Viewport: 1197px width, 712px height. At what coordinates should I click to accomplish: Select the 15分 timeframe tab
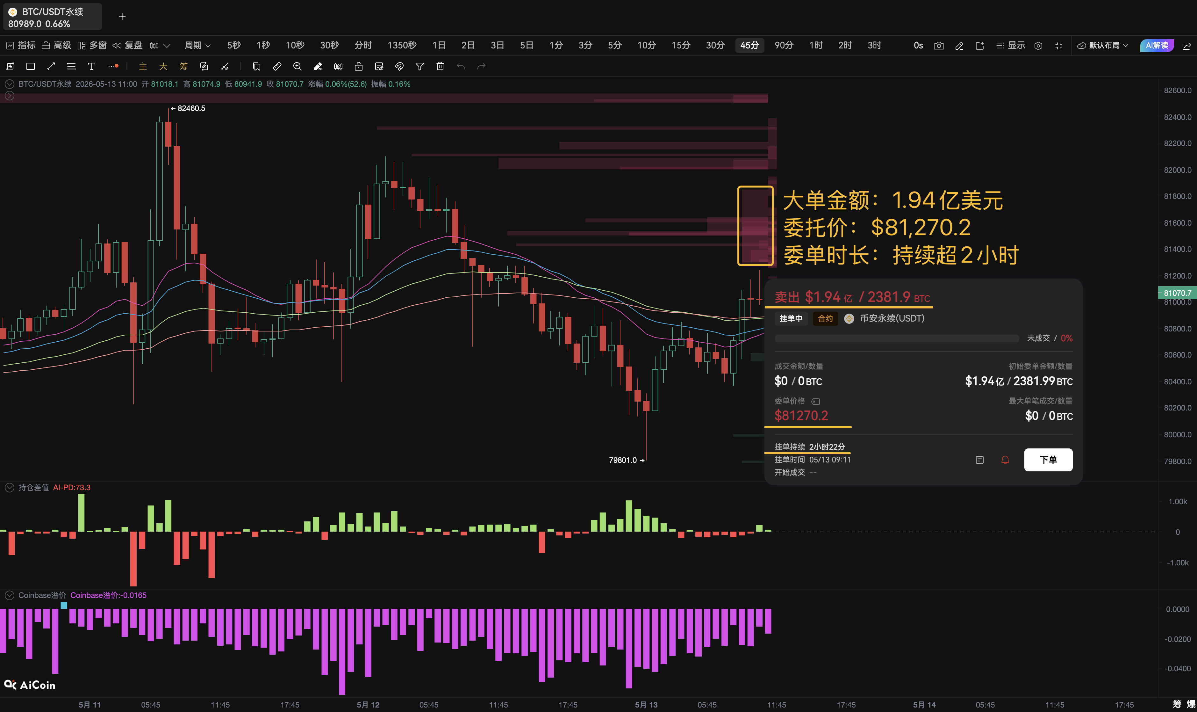tap(680, 45)
